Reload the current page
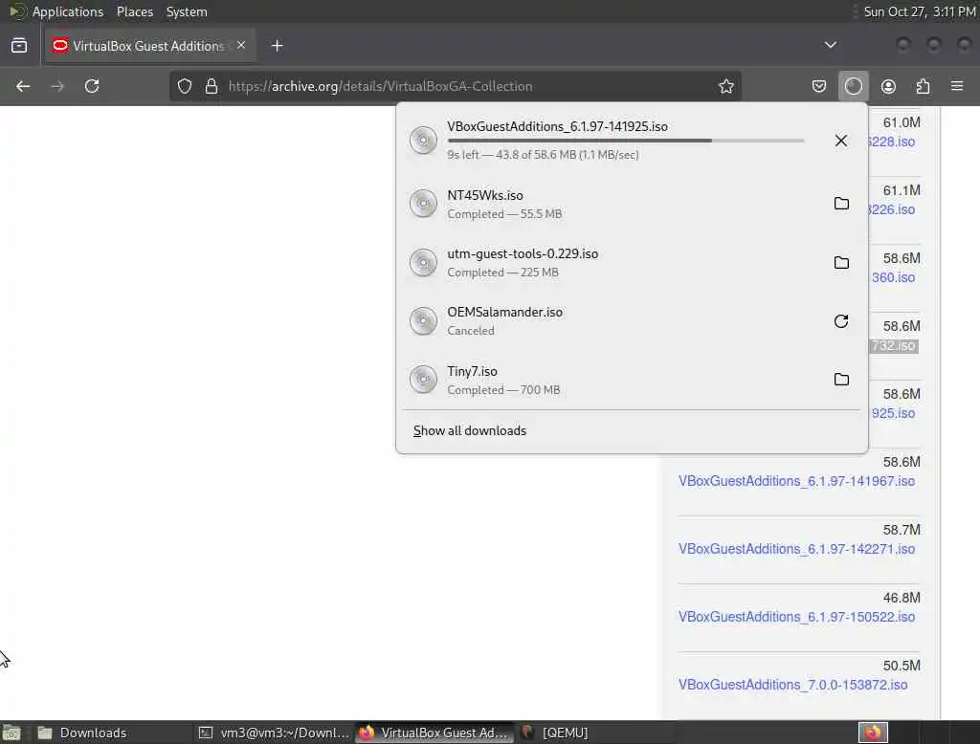The image size is (980, 744). pyautogui.click(x=92, y=86)
